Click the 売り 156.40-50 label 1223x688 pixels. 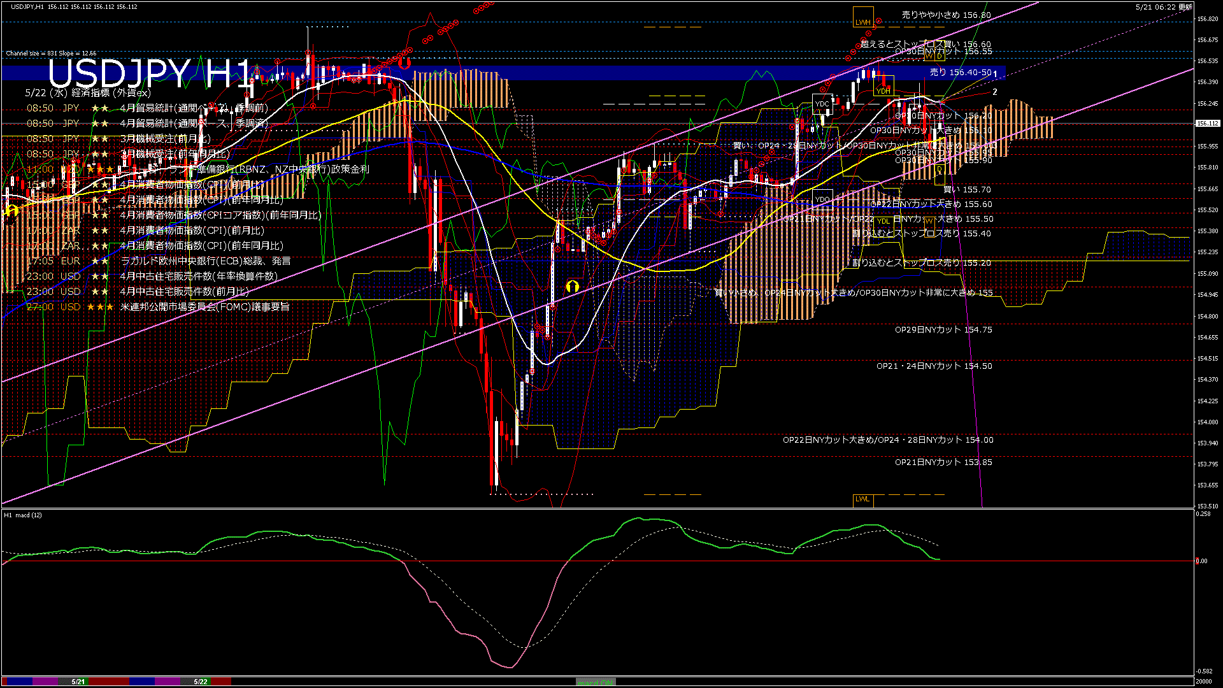961,73
